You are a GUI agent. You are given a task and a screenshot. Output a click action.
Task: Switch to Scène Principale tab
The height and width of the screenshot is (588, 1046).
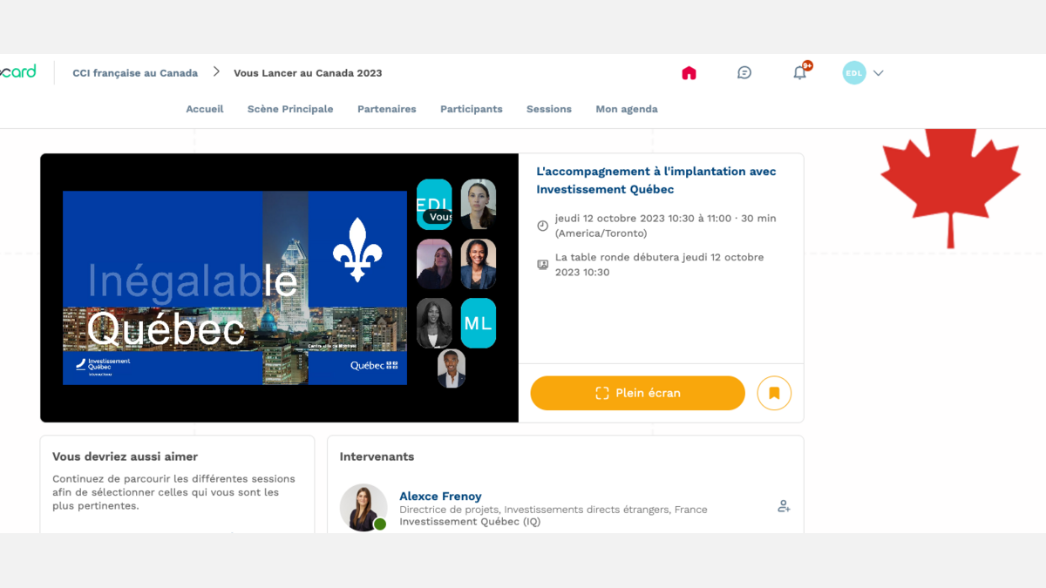[290, 109]
